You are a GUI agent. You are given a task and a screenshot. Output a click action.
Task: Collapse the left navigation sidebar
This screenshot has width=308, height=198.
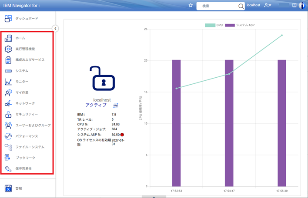pos(55,29)
